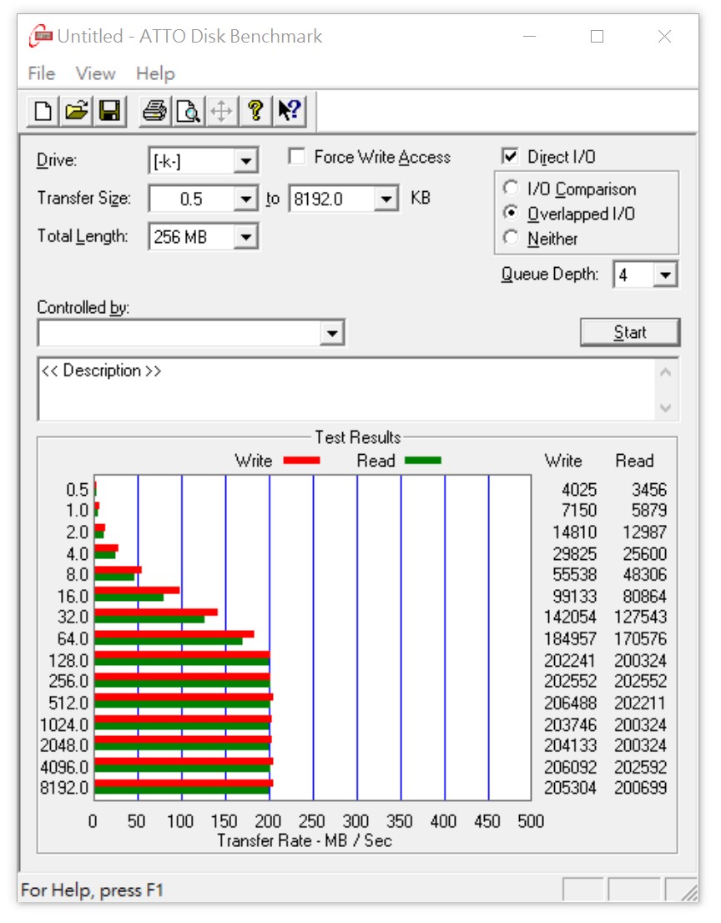This screenshot has height=923, width=721.
Task: Click the New file toolbar icon
Action: 43,109
